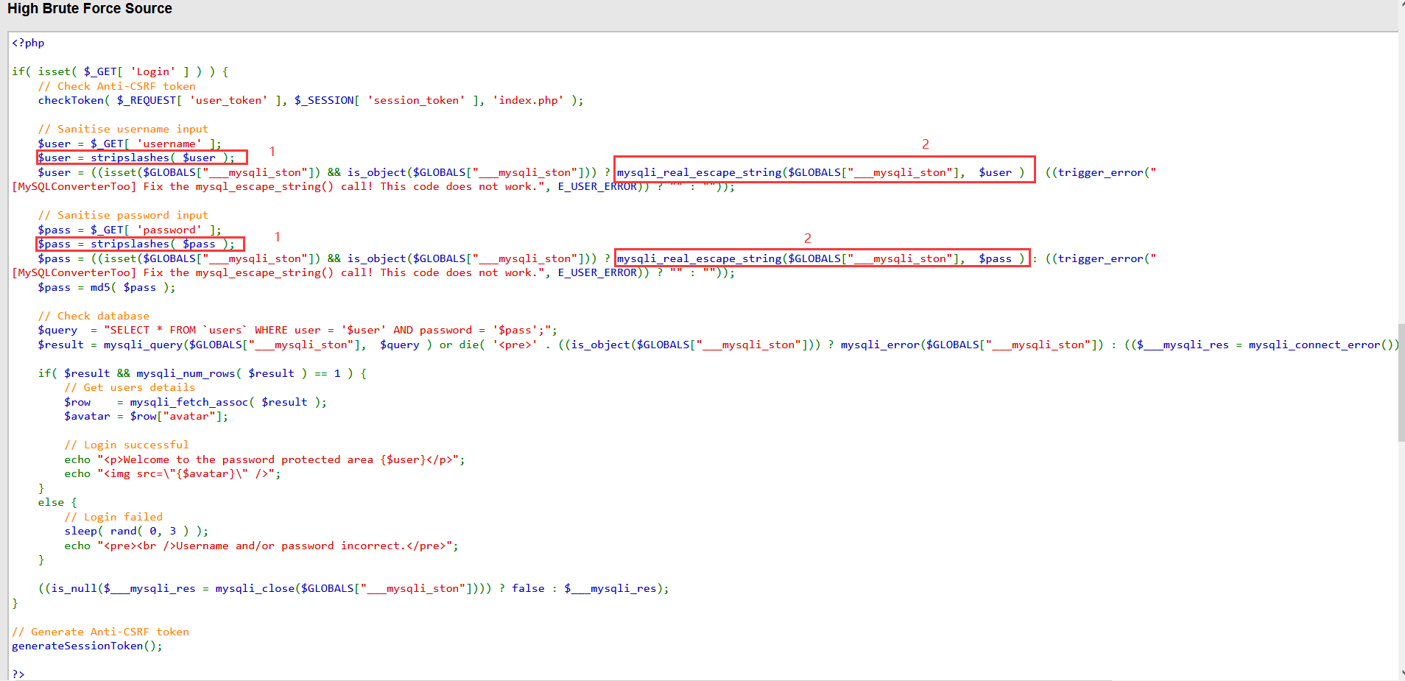1405x681 pixels.
Task: Click the '$pass = md5( $pass );' line
Action: click(x=107, y=287)
